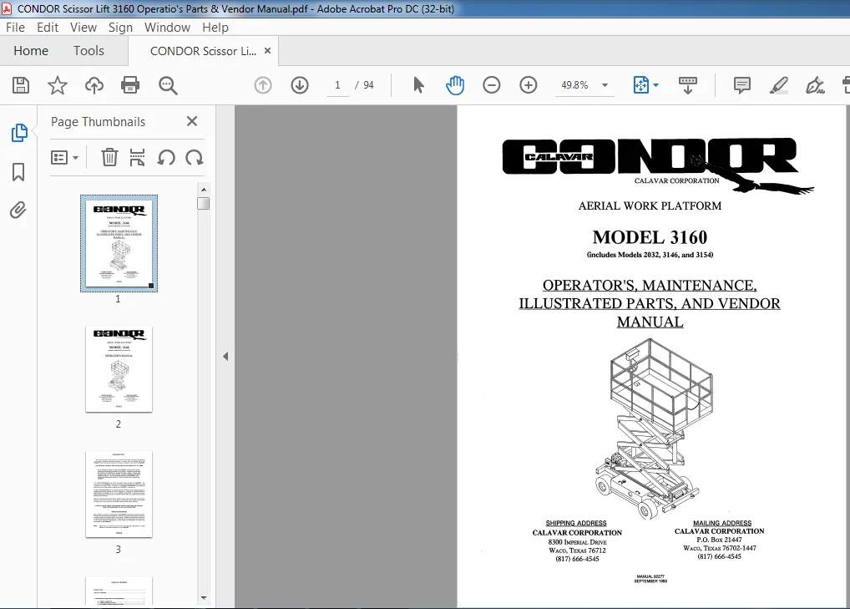Screen dimensions: 850x609
Task: Click the Fit page tool icon
Action: [x=640, y=85]
